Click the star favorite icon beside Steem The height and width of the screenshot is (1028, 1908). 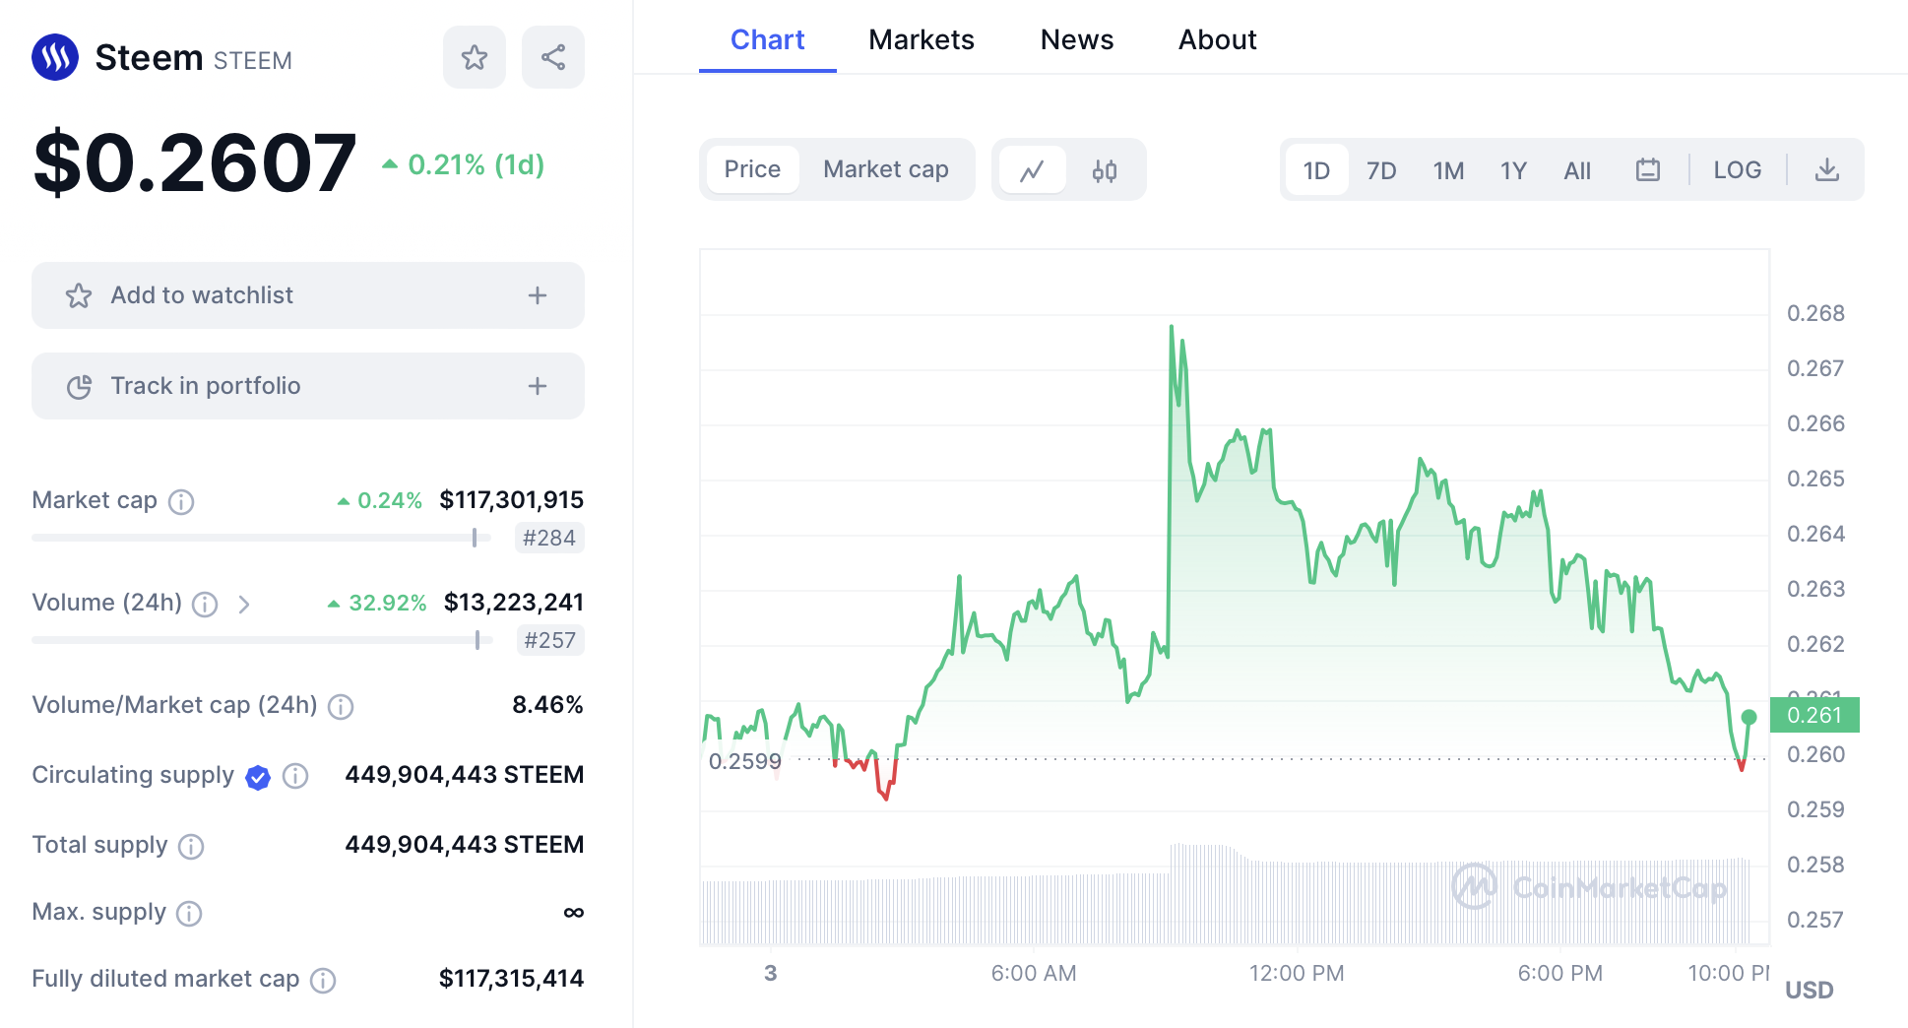click(x=474, y=57)
